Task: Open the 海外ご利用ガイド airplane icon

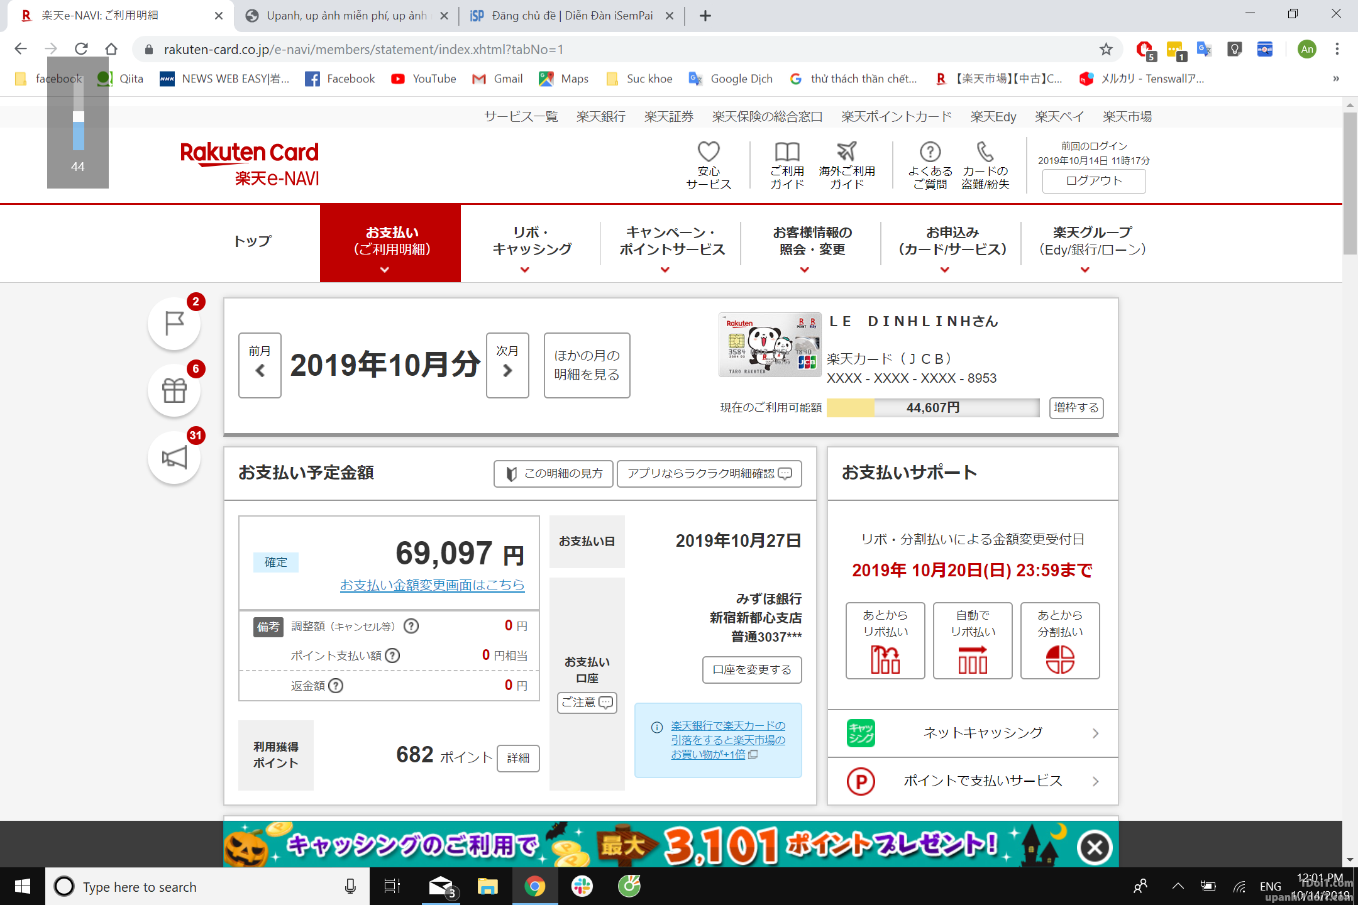Action: [847, 165]
